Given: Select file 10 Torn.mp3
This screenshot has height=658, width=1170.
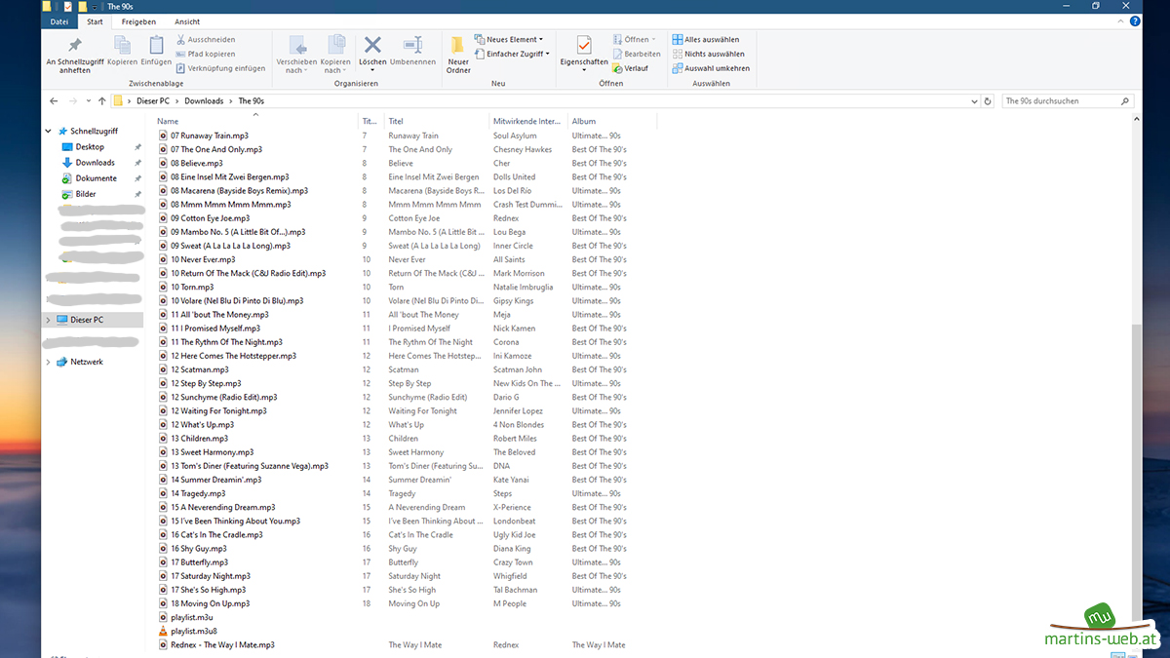Looking at the screenshot, I should (x=192, y=287).
